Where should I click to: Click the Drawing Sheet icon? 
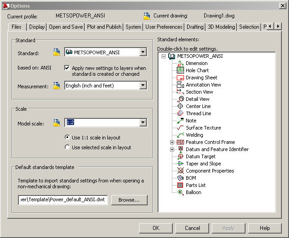click(x=180, y=78)
